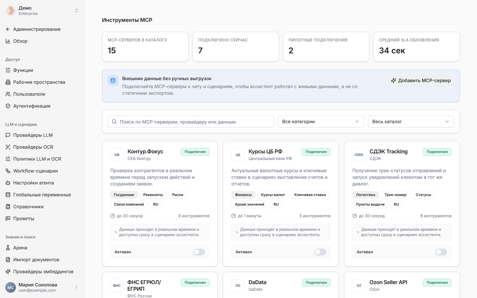Filter by the Финансы tag

[x=243, y=195]
